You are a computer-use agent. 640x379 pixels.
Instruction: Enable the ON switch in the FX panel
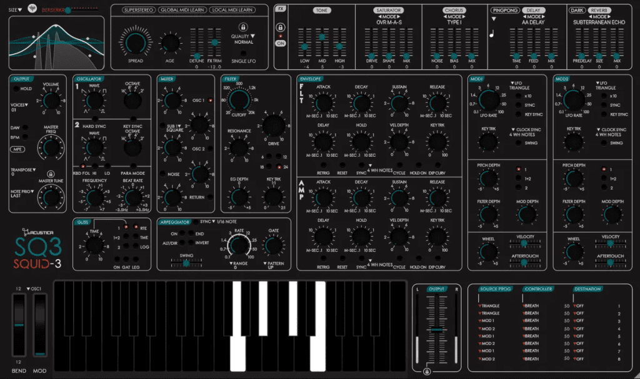(281, 42)
